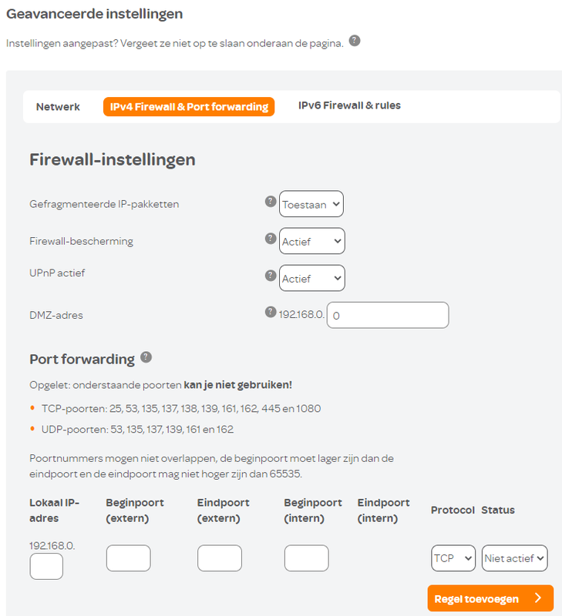Click the DMZ-adres input field

(x=388, y=315)
